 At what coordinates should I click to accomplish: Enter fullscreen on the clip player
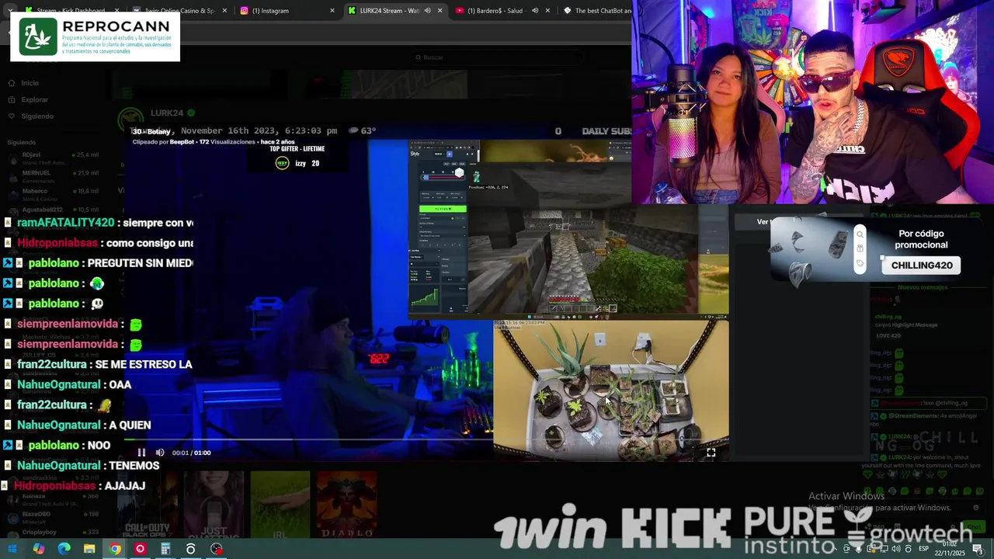[711, 453]
